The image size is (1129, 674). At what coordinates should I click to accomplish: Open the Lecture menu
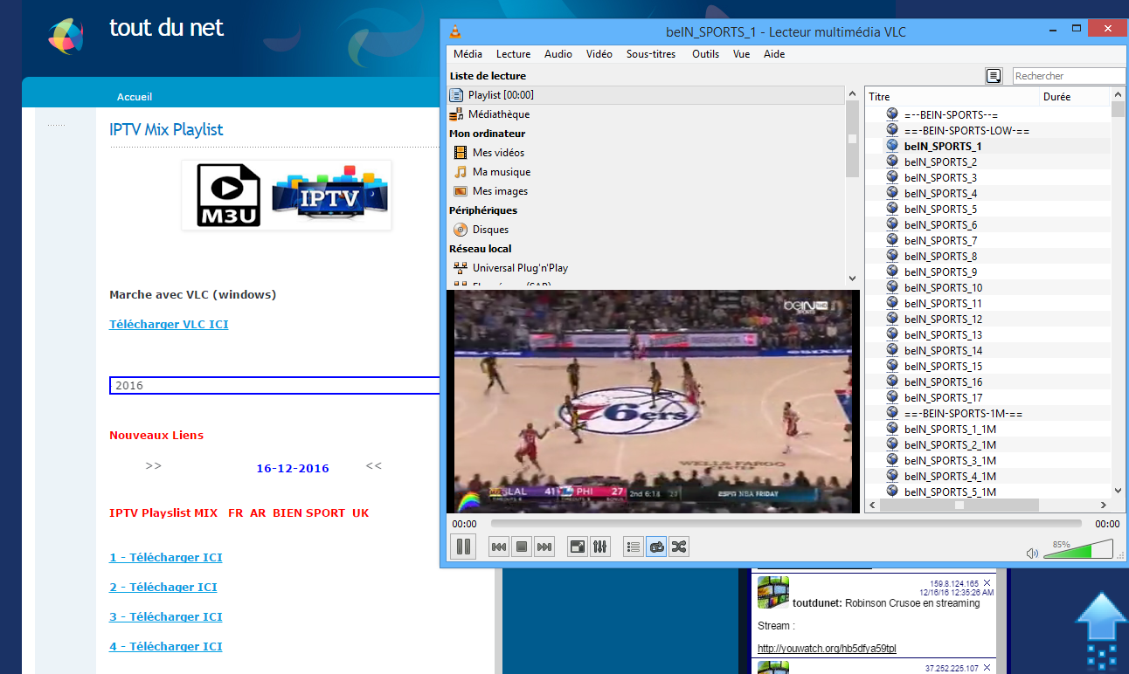[x=513, y=54]
